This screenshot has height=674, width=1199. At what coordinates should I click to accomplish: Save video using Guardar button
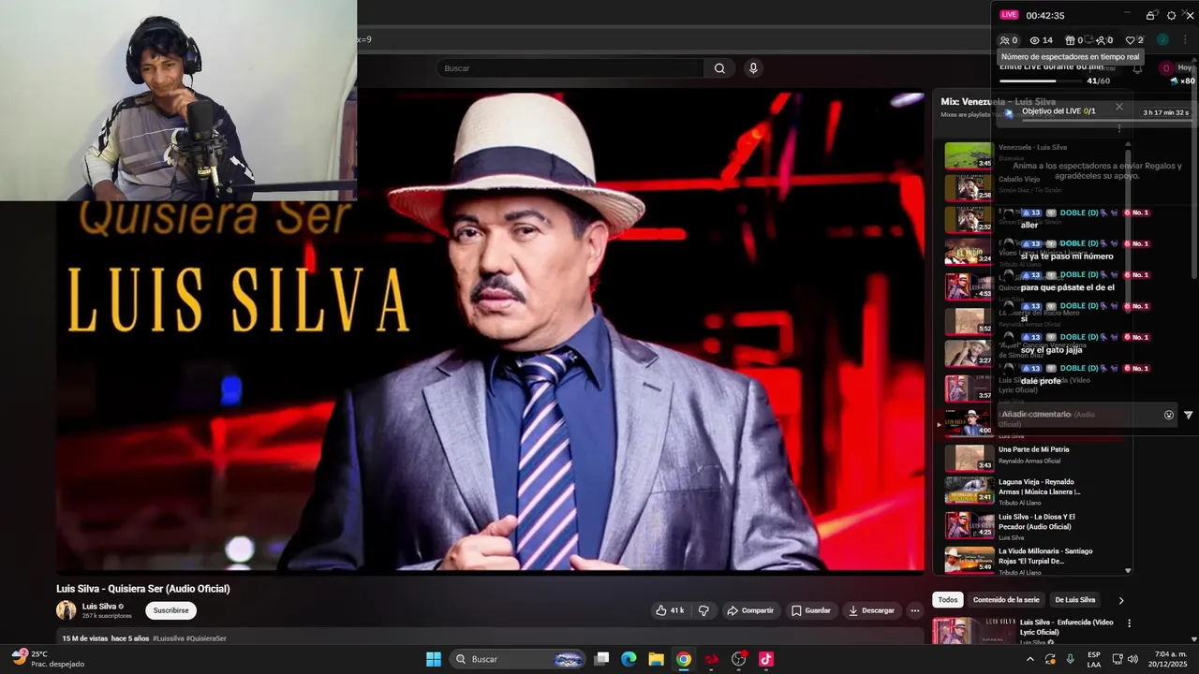tap(811, 610)
